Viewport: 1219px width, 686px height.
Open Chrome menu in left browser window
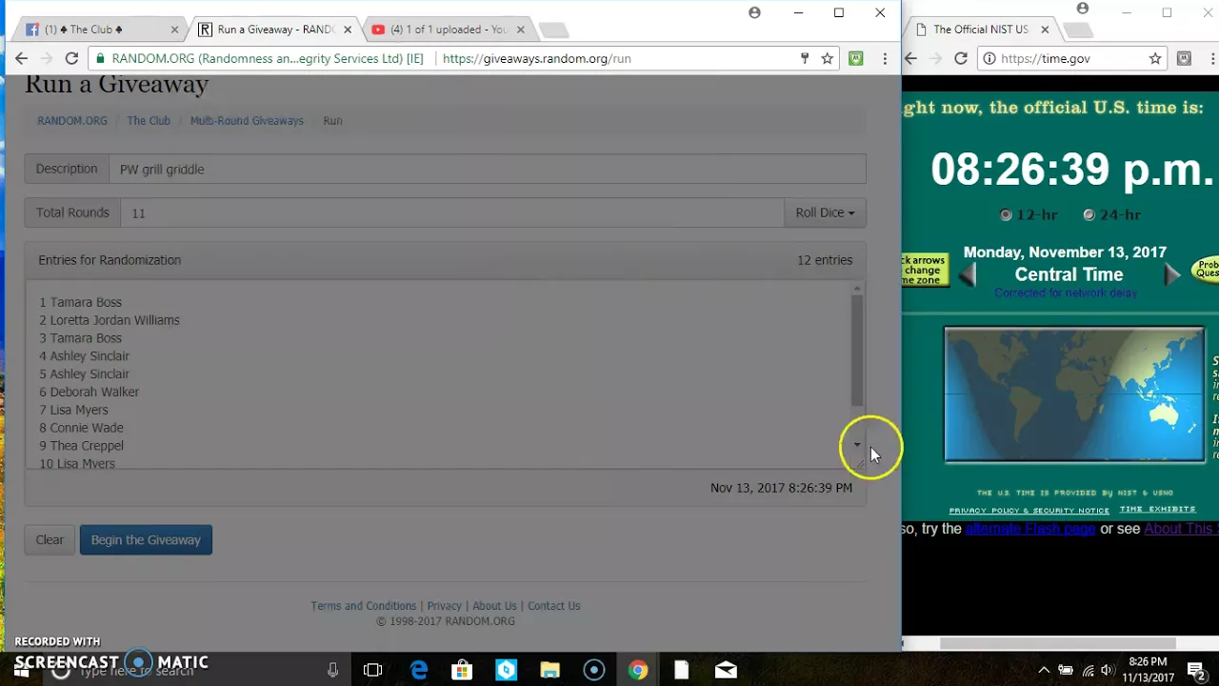885,58
